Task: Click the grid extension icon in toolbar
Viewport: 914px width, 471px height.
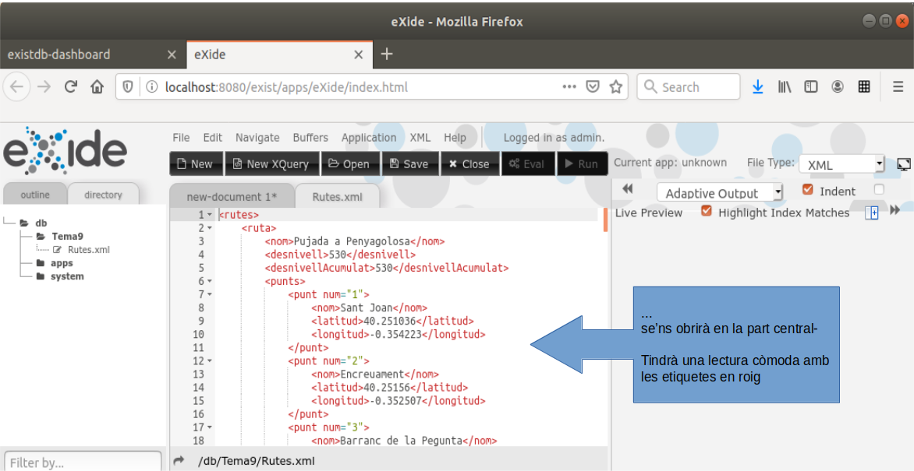Action: click(864, 87)
